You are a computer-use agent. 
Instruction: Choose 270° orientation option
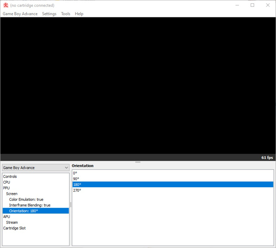pos(173,190)
